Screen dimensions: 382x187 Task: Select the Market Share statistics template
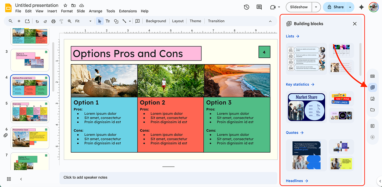[306, 107]
